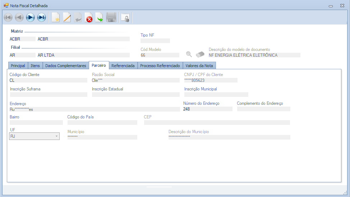The image size is (350, 197).
Task: Jump to the last record
Action: tap(42, 17)
